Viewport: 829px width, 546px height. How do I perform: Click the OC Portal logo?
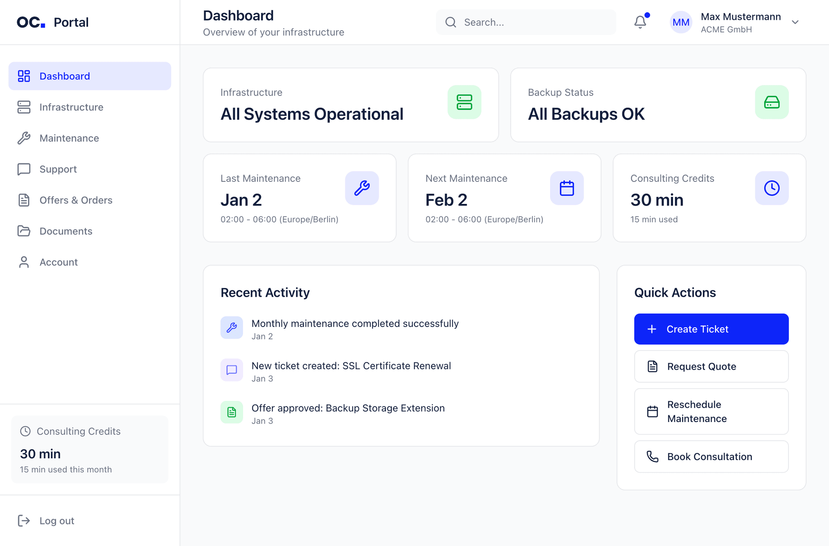coord(52,22)
